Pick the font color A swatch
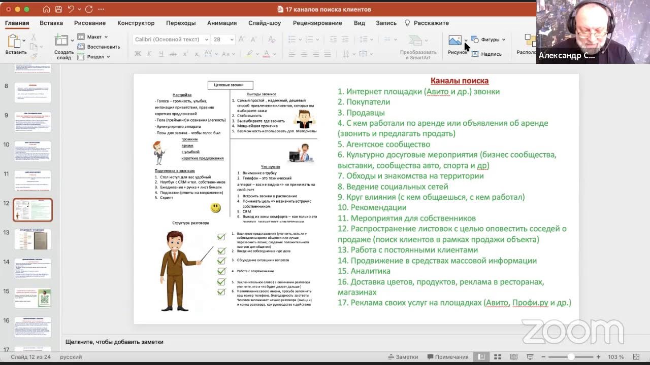 [266, 53]
